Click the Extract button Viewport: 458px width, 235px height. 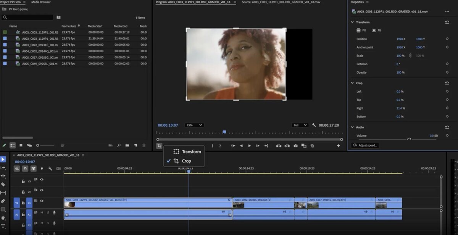coord(287,146)
